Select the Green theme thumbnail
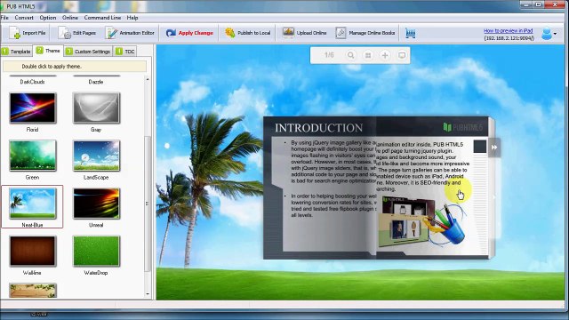569x320 pixels. pyautogui.click(x=33, y=156)
